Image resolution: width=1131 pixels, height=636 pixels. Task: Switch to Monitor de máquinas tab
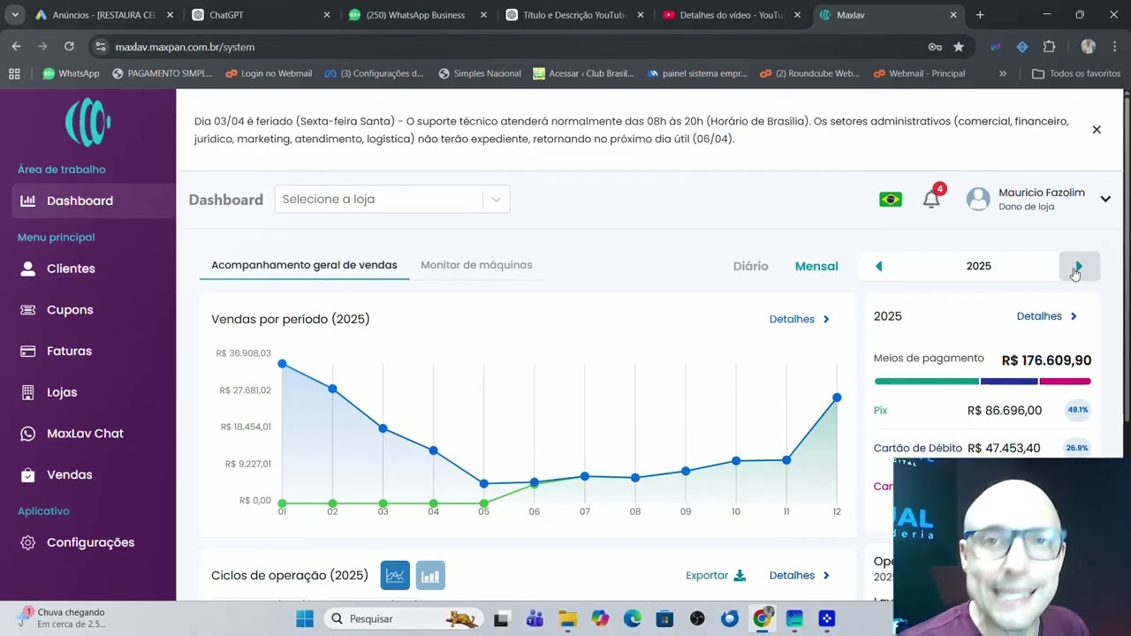(476, 265)
